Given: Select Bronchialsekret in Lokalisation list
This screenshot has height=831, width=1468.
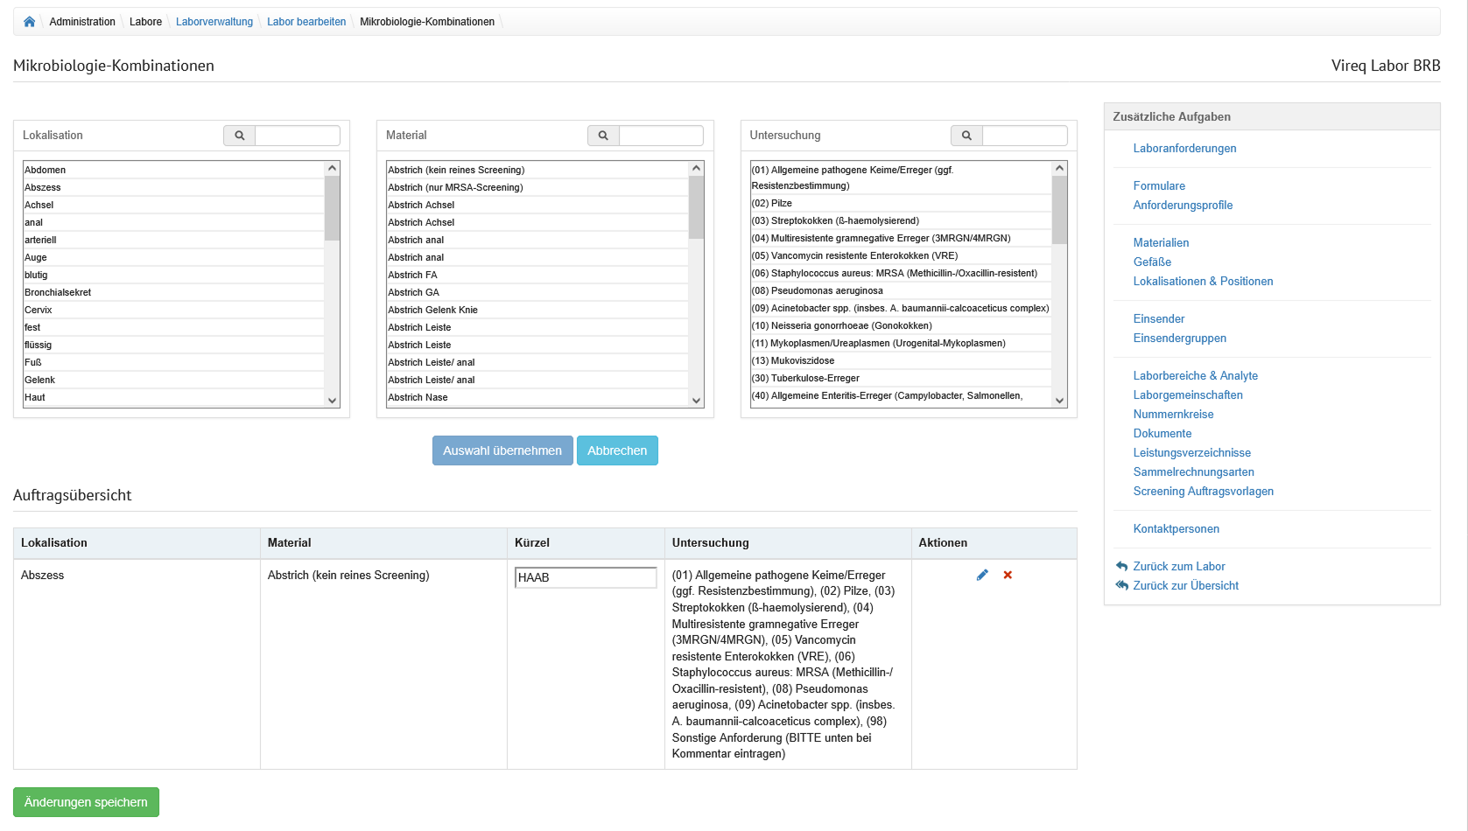Looking at the screenshot, I should click(x=58, y=292).
